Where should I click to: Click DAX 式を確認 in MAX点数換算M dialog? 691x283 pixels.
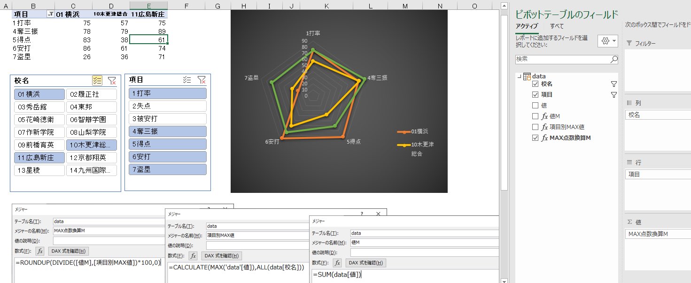pyautogui.click(x=68, y=251)
